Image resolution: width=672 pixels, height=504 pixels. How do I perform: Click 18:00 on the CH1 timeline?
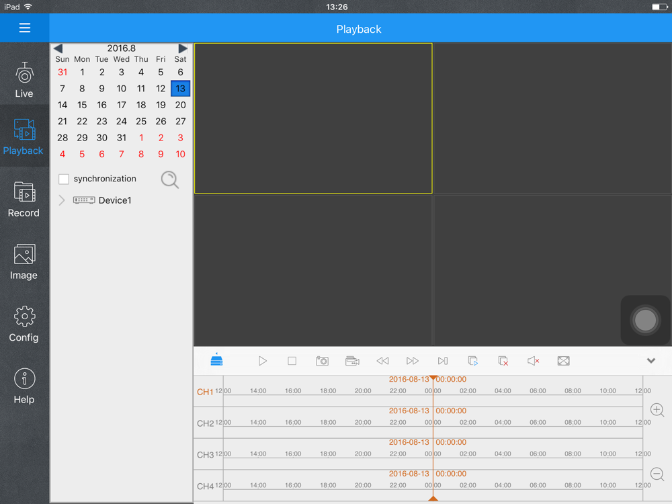click(x=328, y=391)
